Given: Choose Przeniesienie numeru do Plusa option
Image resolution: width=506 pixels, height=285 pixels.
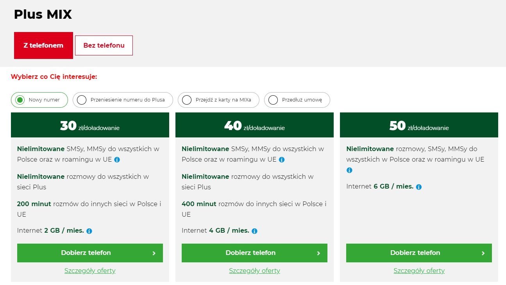Looking at the screenshot, I should [123, 100].
